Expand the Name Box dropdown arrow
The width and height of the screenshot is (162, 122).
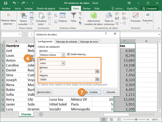20,34
